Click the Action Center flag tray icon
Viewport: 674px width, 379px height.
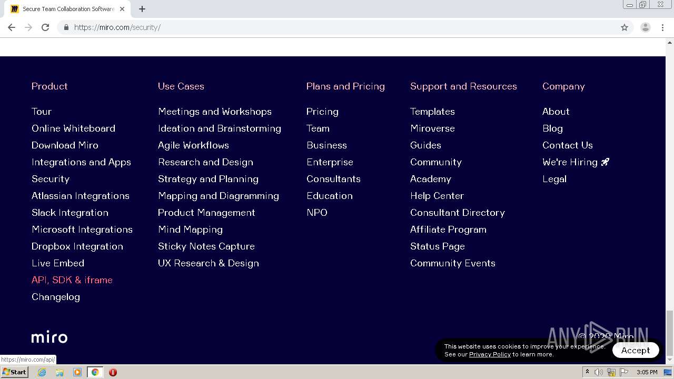pyautogui.click(x=624, y=372)
